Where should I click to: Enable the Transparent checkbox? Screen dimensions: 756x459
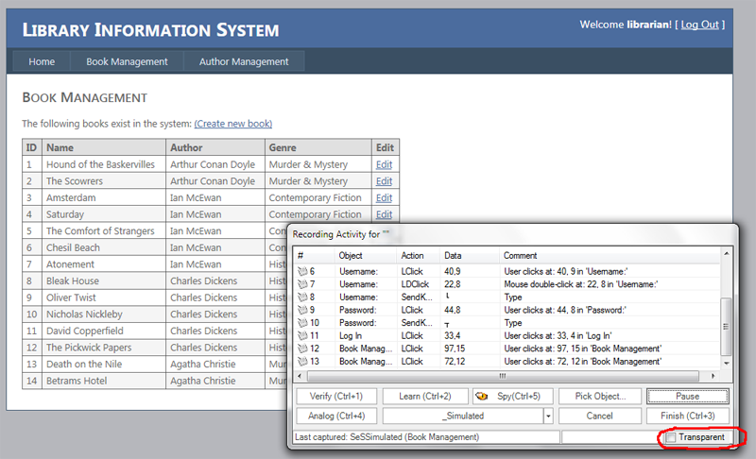[671, 437]
